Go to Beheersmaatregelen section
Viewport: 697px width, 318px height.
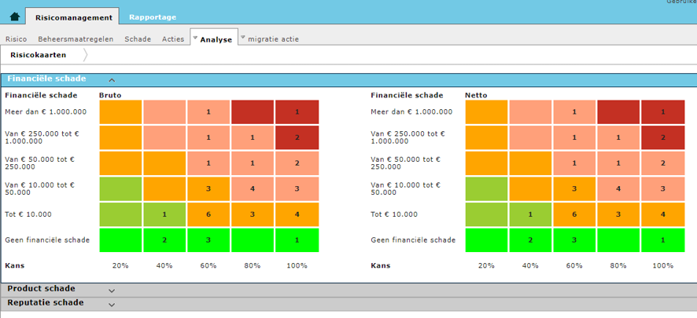[76, 38]
